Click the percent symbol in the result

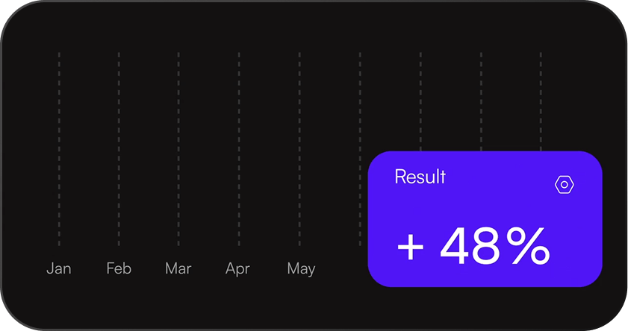tap(528, 246)
